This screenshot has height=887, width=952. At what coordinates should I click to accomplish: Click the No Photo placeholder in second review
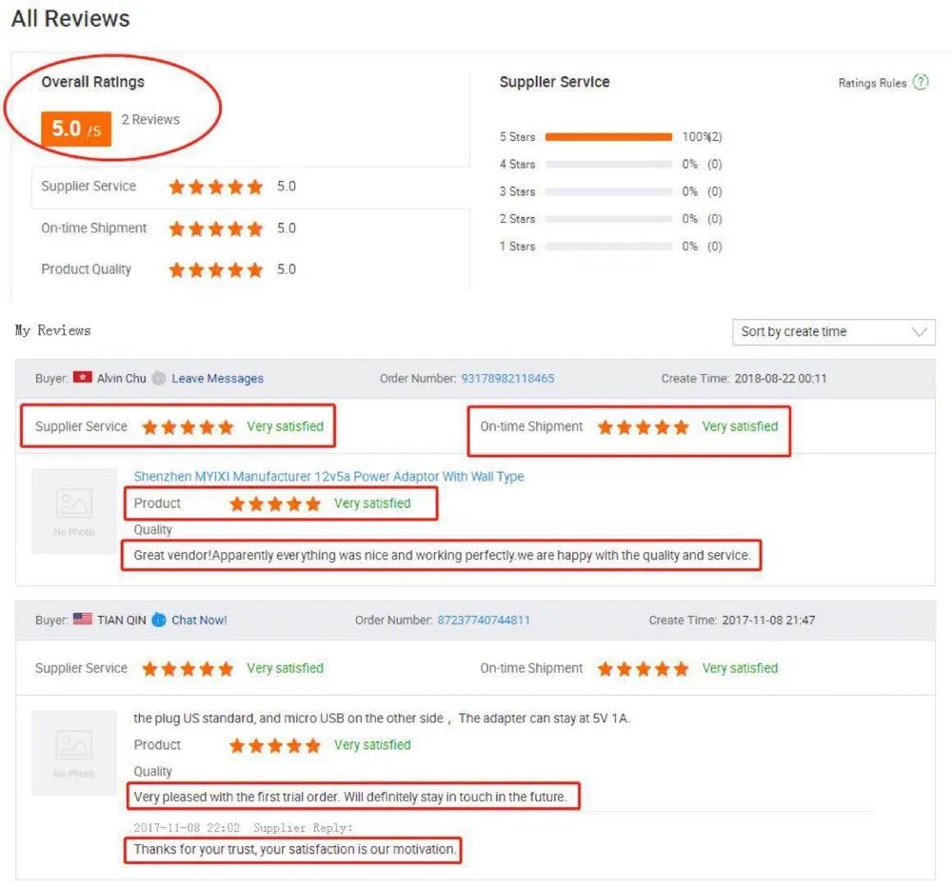click(74, 752)
